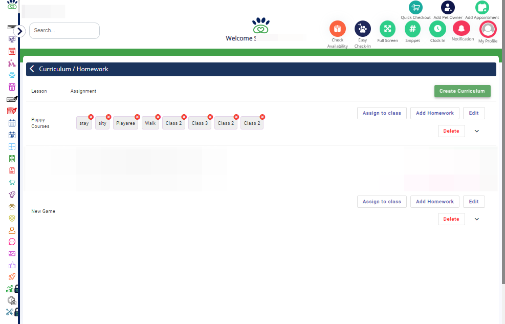Open My Profile avatar
Viewport: 505px width, 324px height.
(x=488, y=29)
